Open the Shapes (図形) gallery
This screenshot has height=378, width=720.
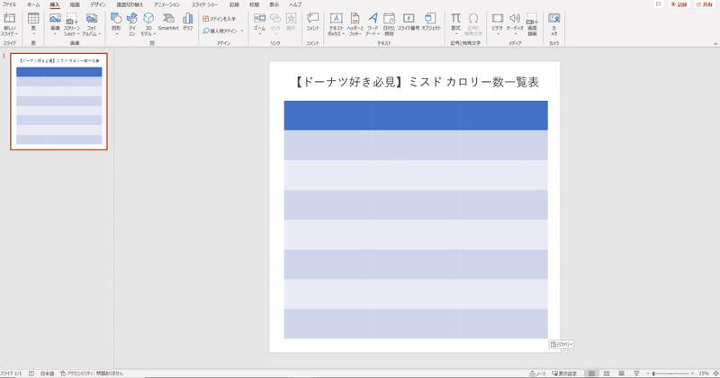point(116,24)
